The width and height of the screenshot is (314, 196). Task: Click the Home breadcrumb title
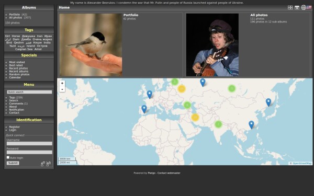coord(64,7)
